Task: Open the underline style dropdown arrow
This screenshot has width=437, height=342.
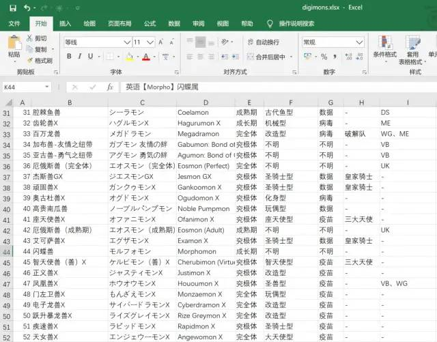Action: tap(99, 57)
